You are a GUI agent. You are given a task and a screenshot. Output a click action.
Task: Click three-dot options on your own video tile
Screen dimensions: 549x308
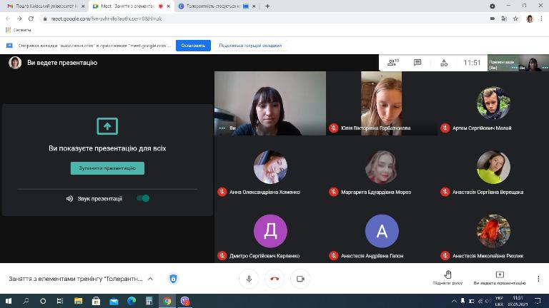pyautogui.click(x=222, y=128)
